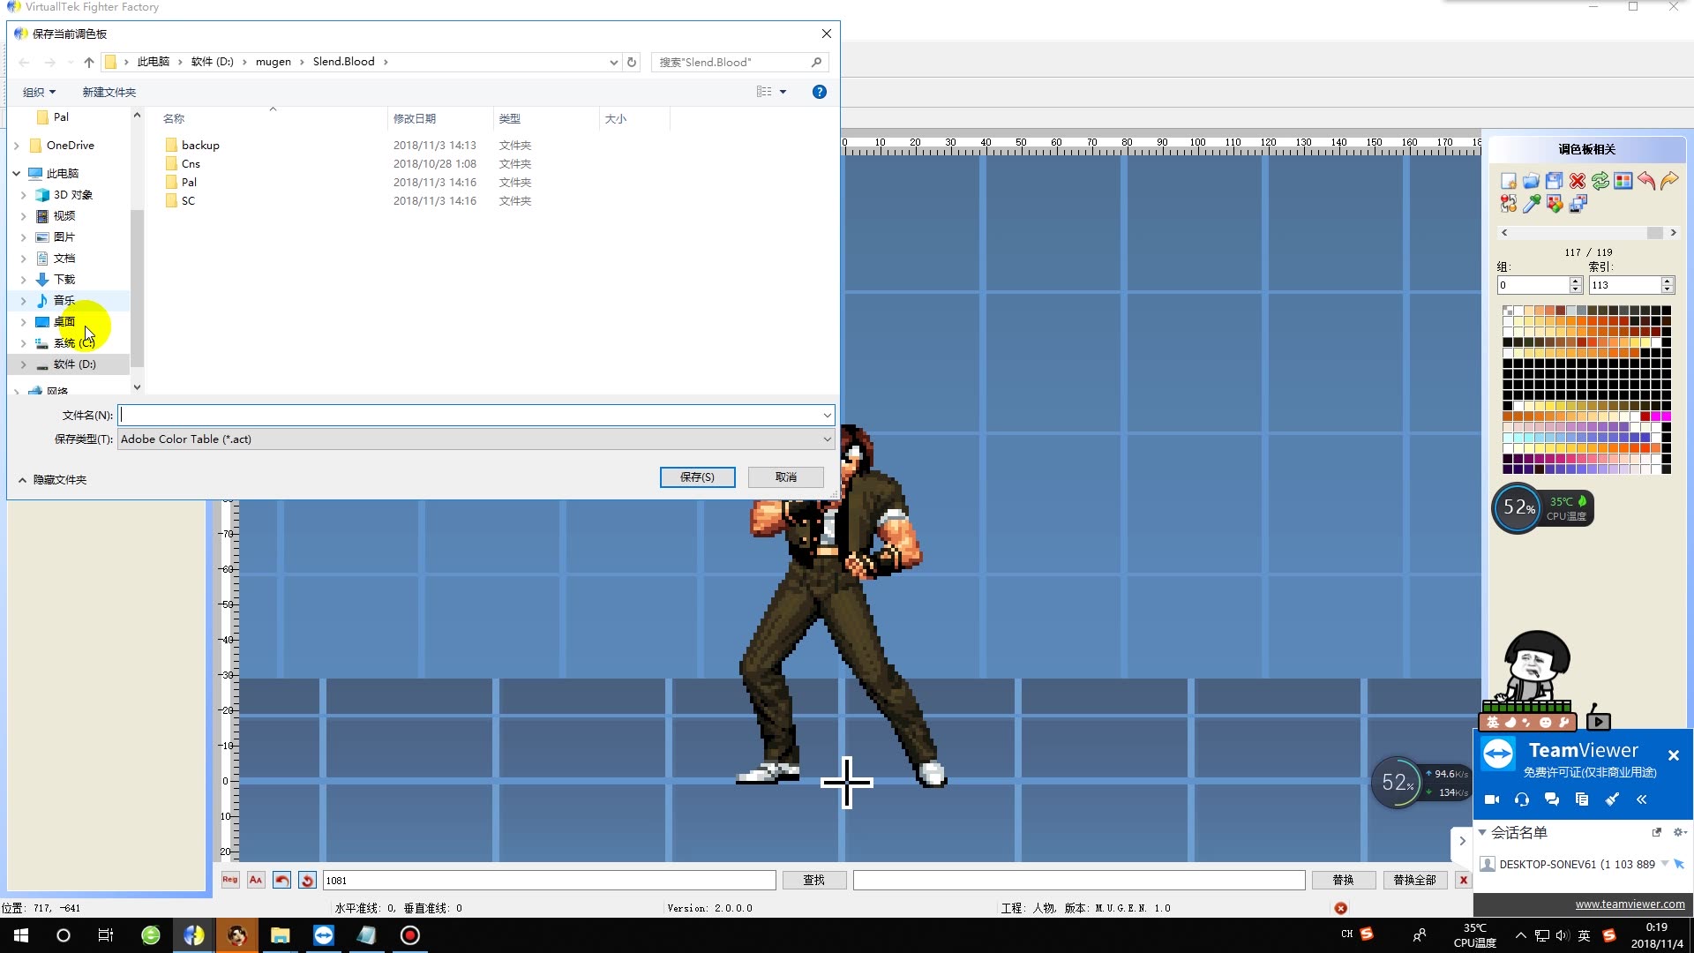Go up one folder level in save dialog
This screenshot has width=1694, height=953.
tap(89, 62)
